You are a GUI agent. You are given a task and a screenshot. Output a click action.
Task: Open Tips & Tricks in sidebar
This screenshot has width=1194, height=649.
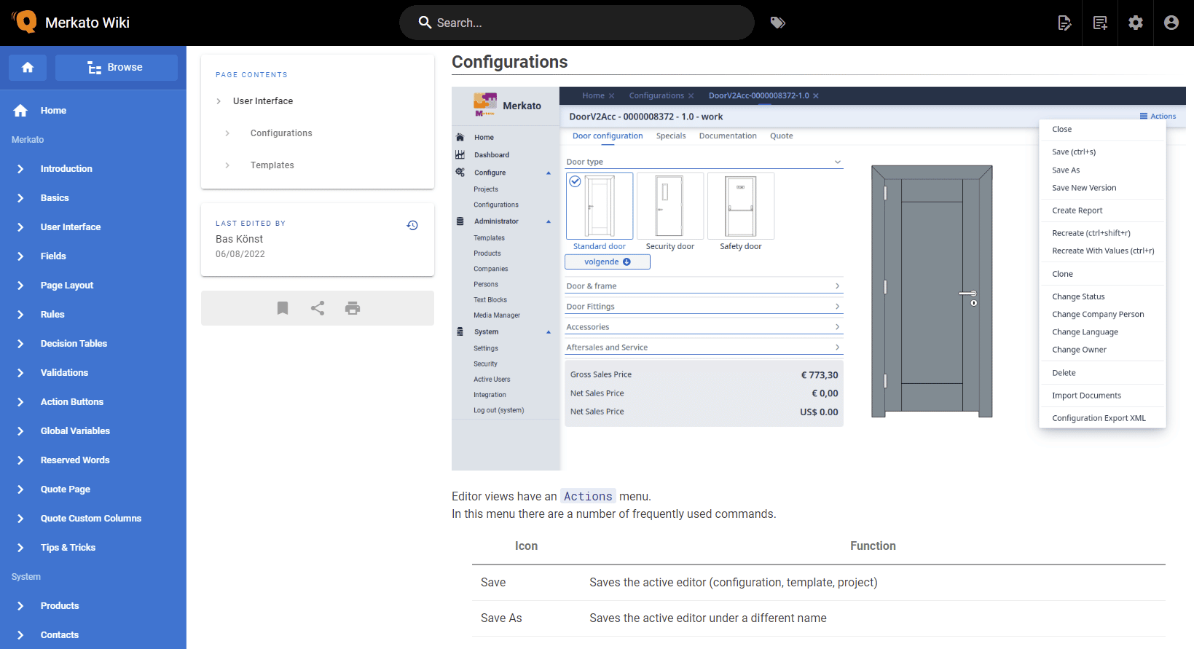[x=93, y=548]
